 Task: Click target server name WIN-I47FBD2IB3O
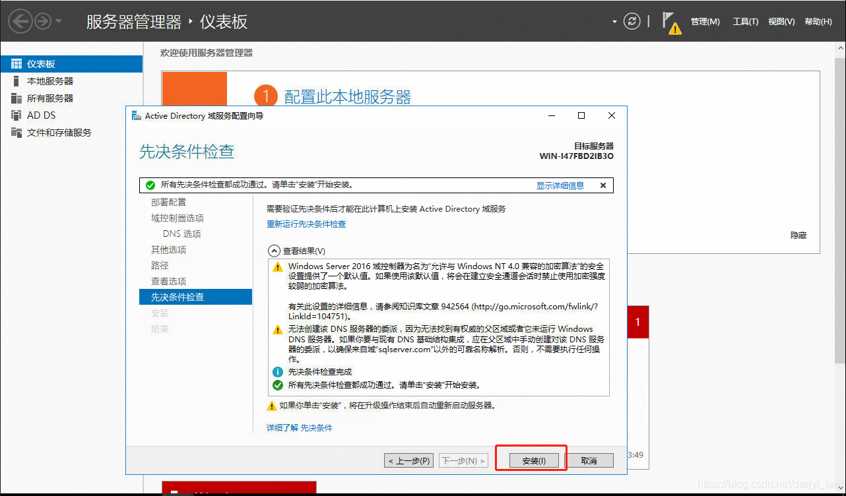[x=577, y=156]
